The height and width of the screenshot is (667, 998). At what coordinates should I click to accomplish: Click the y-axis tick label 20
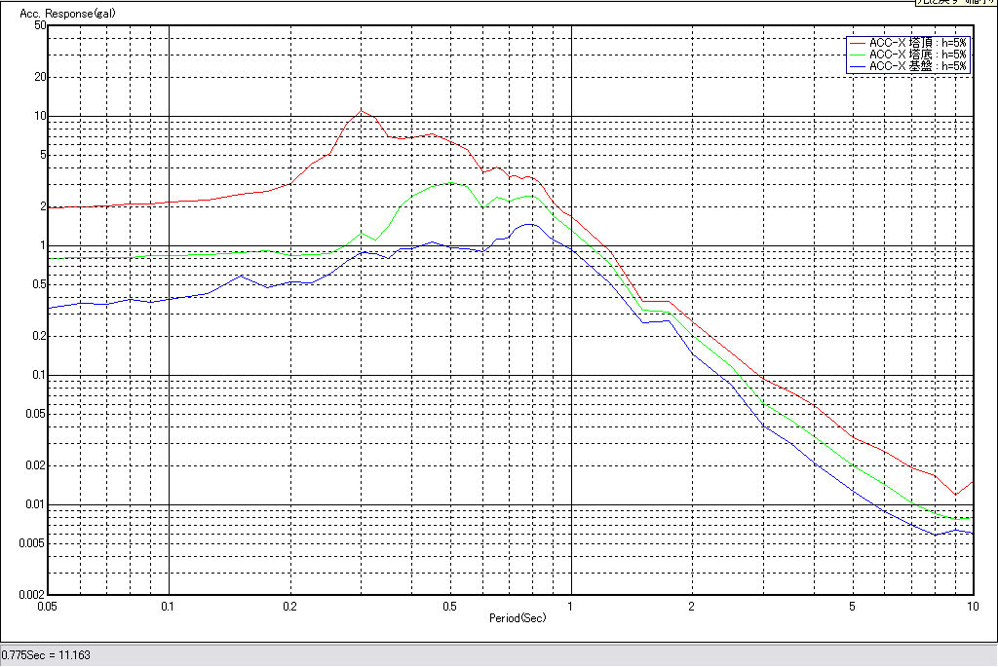pos(40,77)
